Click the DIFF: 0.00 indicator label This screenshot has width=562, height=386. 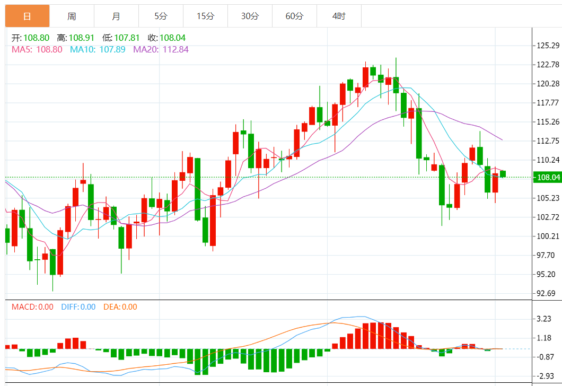(x=78, y=307)
